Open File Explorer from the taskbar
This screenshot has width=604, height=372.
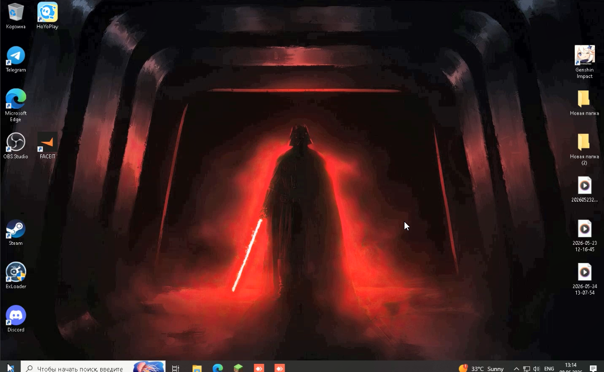pyautogui.click(x=197, y=368)
